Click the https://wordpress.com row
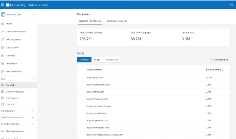Viewport: 236px width, 139px height. 154,128
